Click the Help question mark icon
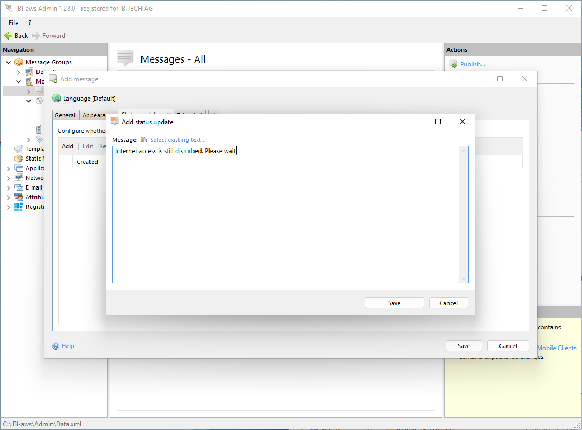This screenshot has width=582, height=430. pyautogui.click(x=56, y=346)
